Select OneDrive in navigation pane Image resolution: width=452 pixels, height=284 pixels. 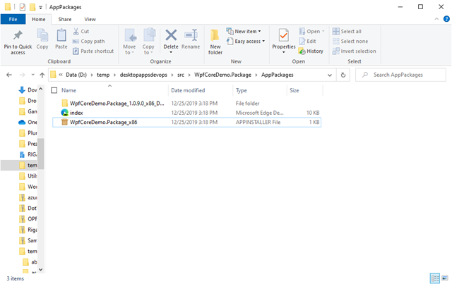pyautogui.click(x=28, y=123)
